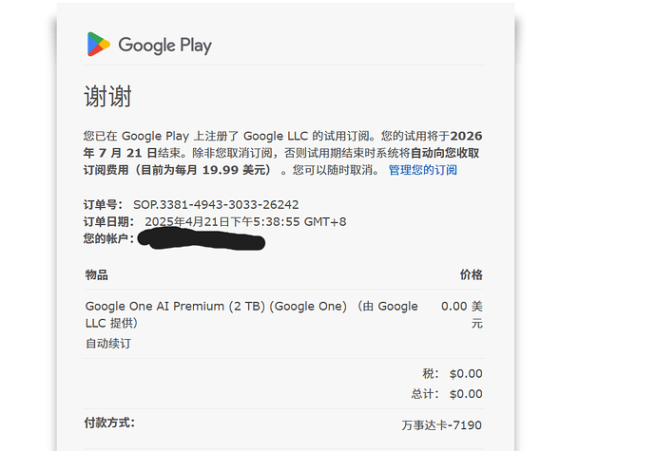
Task: Click the blacked-out account field
Action: tap(202, 239)
